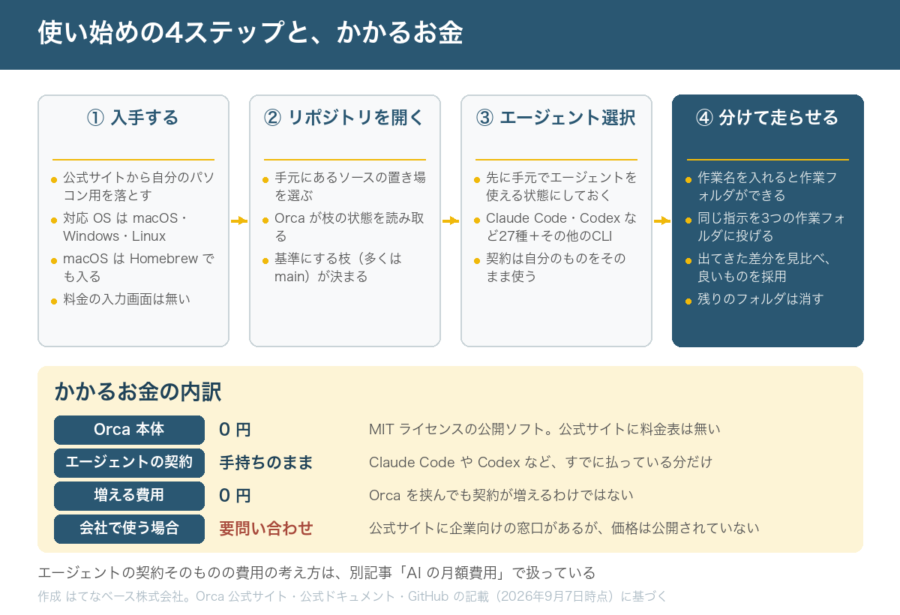Screen dimensions: 900x615
Task: Click the bullet "Claude Code・Codex など27種＋その他のCLI"
Action: 562,226
